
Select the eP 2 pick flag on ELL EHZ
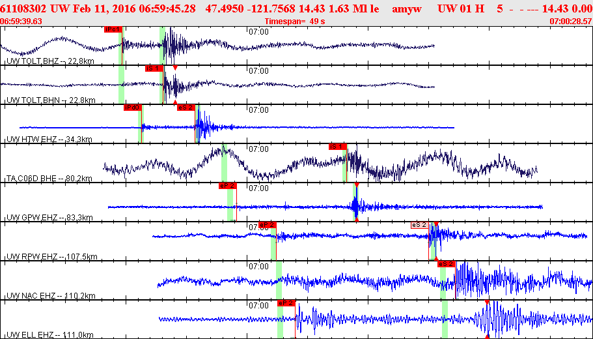pos(286,303)
